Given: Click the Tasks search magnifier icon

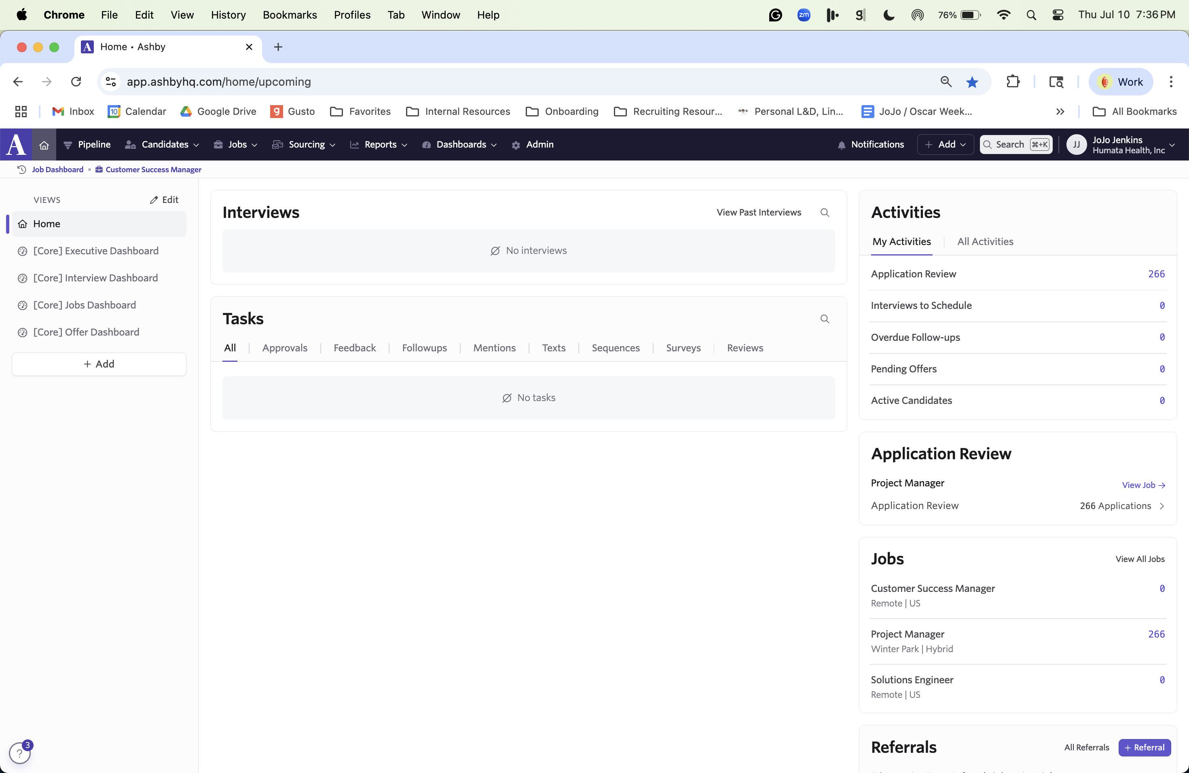Looking at the screenshot, I should click(x=824, y=319).
